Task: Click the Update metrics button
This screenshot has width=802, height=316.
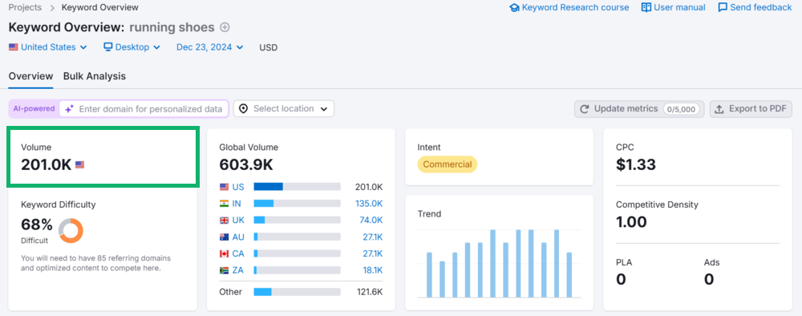Action: tap(639, 109)
